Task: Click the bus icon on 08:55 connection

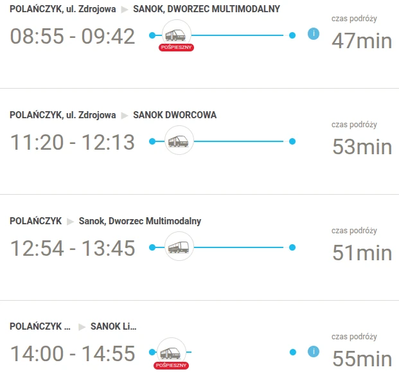Action: point(176,34)
